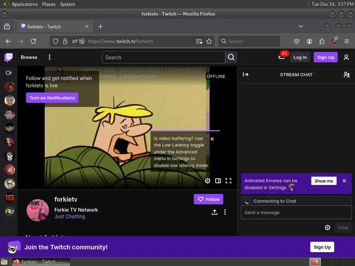The width and height of the screenshot is (355, 266).
Task: Open the site permissions icon in address bar
Action: [75, 41]
